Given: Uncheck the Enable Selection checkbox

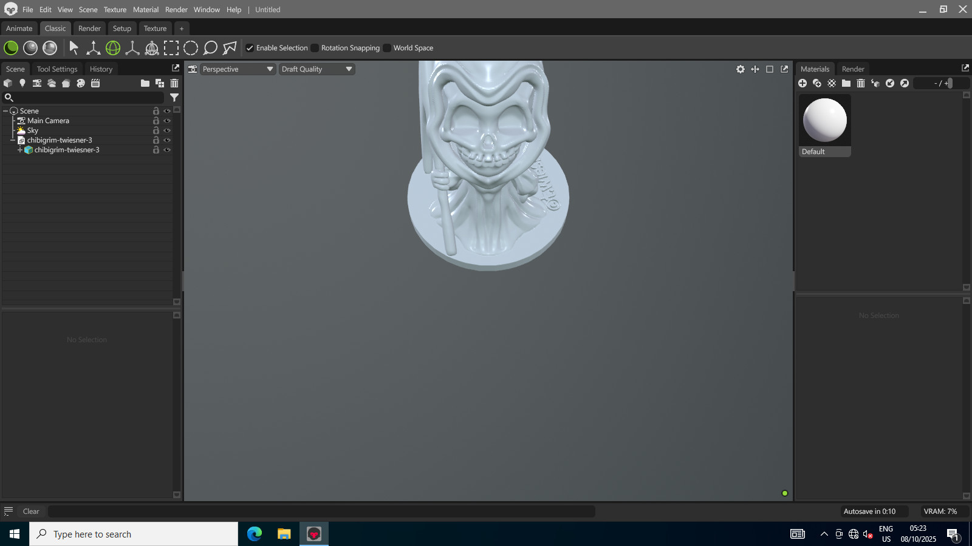Looking at the screenshot, I should click(250, 48).
